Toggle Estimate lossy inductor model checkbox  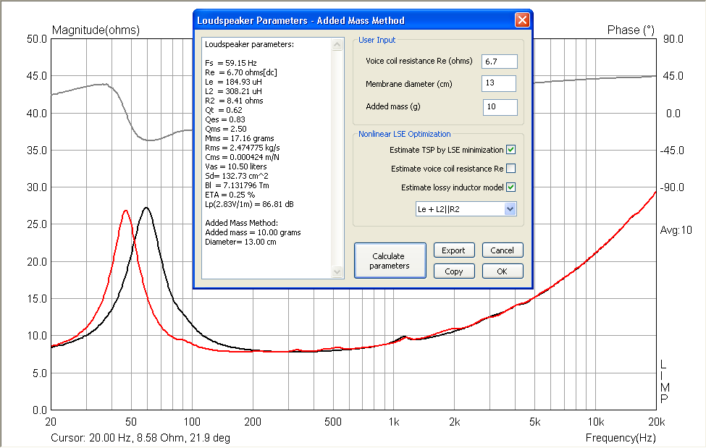coord(510,187)
